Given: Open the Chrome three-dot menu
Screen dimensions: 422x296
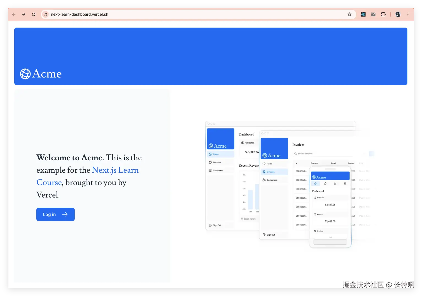Looking at the screenshot, I should tap(408, 14).
